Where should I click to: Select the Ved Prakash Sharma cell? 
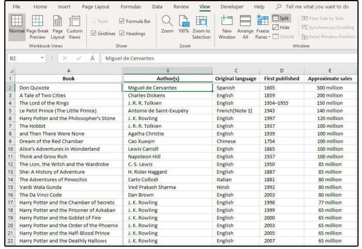click(x=168, y=187)
